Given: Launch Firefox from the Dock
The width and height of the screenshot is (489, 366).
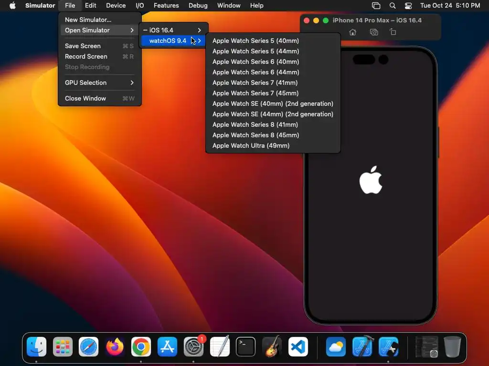Looking at the screenshot, I should (115, 346).
